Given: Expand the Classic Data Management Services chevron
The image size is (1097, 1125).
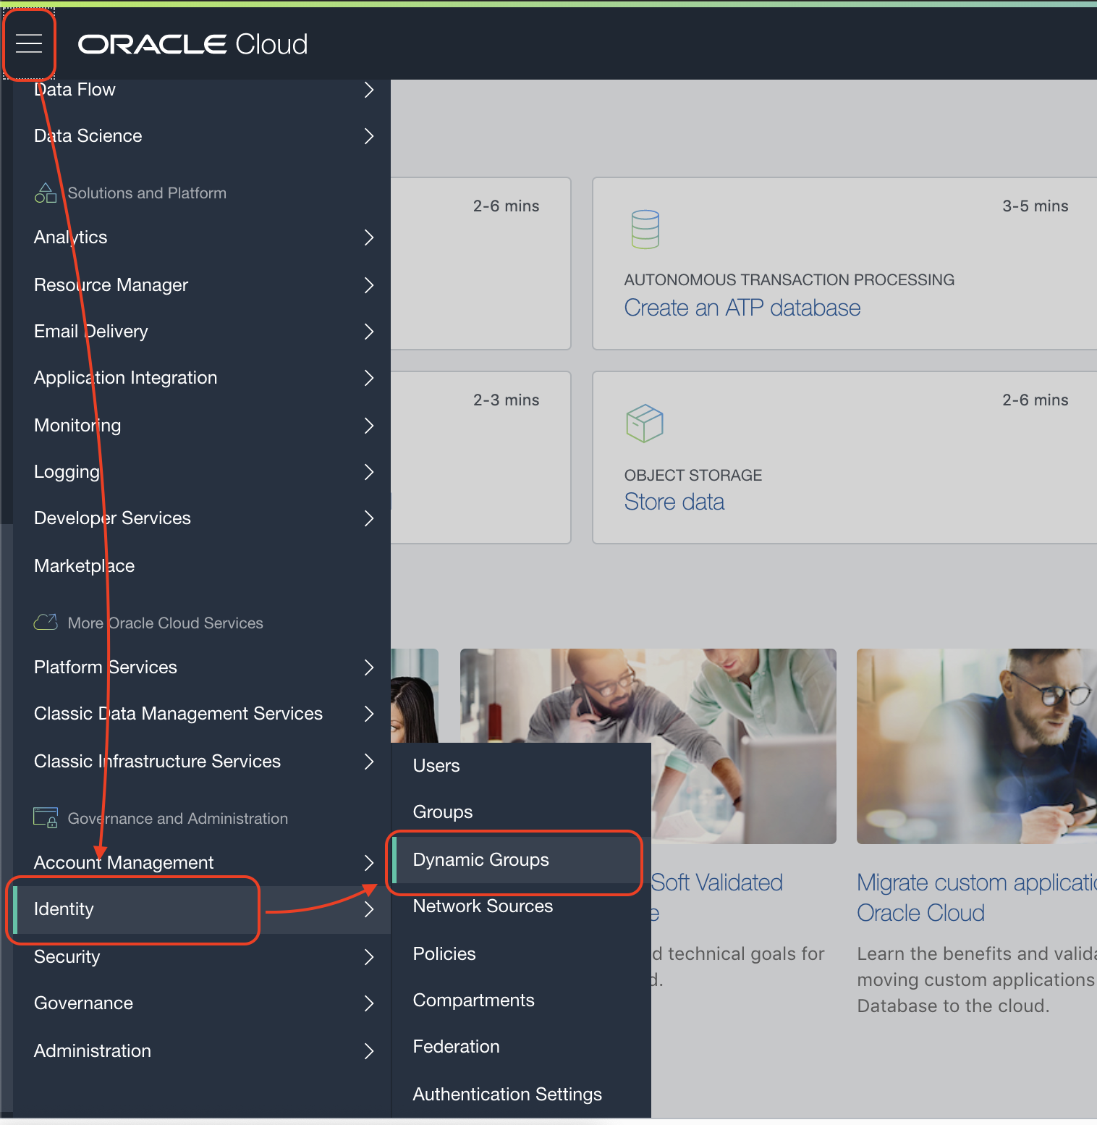Looking at the screenshot, I should point(369,714).
